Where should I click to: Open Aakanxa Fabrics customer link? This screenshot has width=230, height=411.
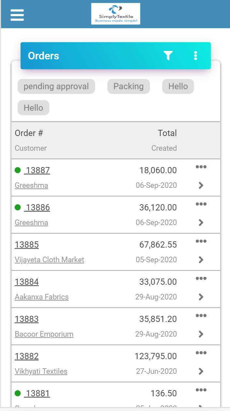coord(42,297)
